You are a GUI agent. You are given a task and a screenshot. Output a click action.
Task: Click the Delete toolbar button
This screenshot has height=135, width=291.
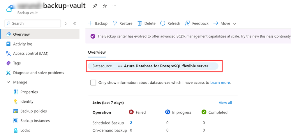[x=147, y=23]
